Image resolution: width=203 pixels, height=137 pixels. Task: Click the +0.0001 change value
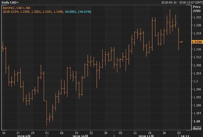(70, 12)
